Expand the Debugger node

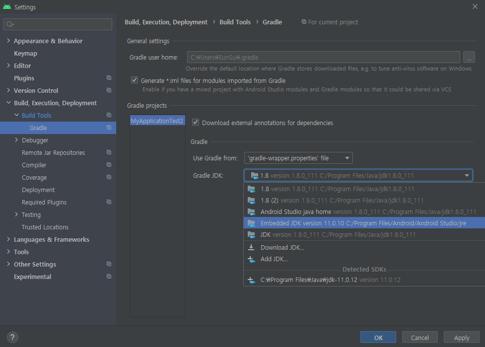point(17,140)
